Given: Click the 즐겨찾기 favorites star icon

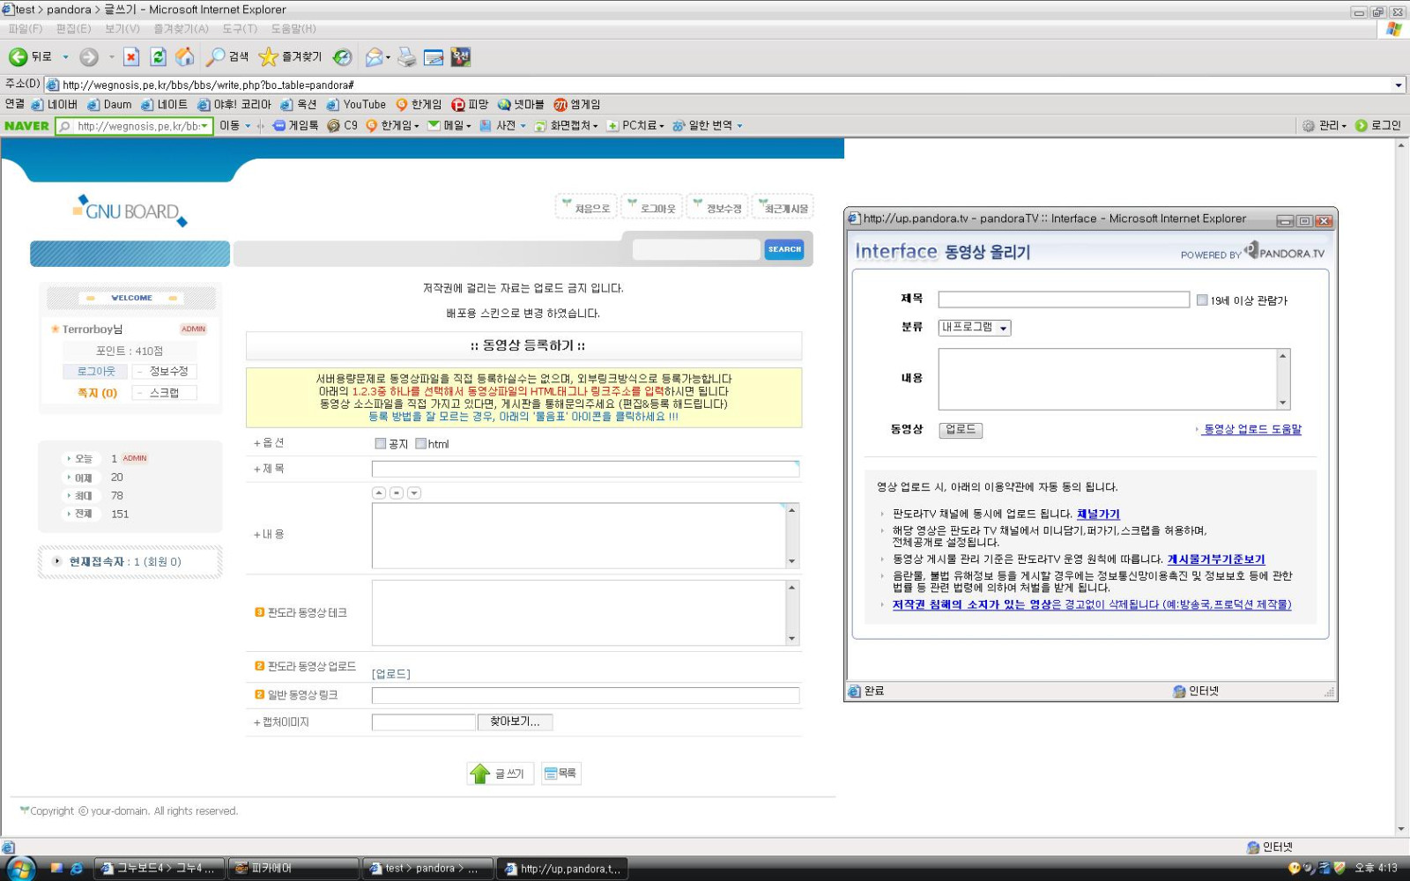Looking at the screenshot, I should pos(268,57).
